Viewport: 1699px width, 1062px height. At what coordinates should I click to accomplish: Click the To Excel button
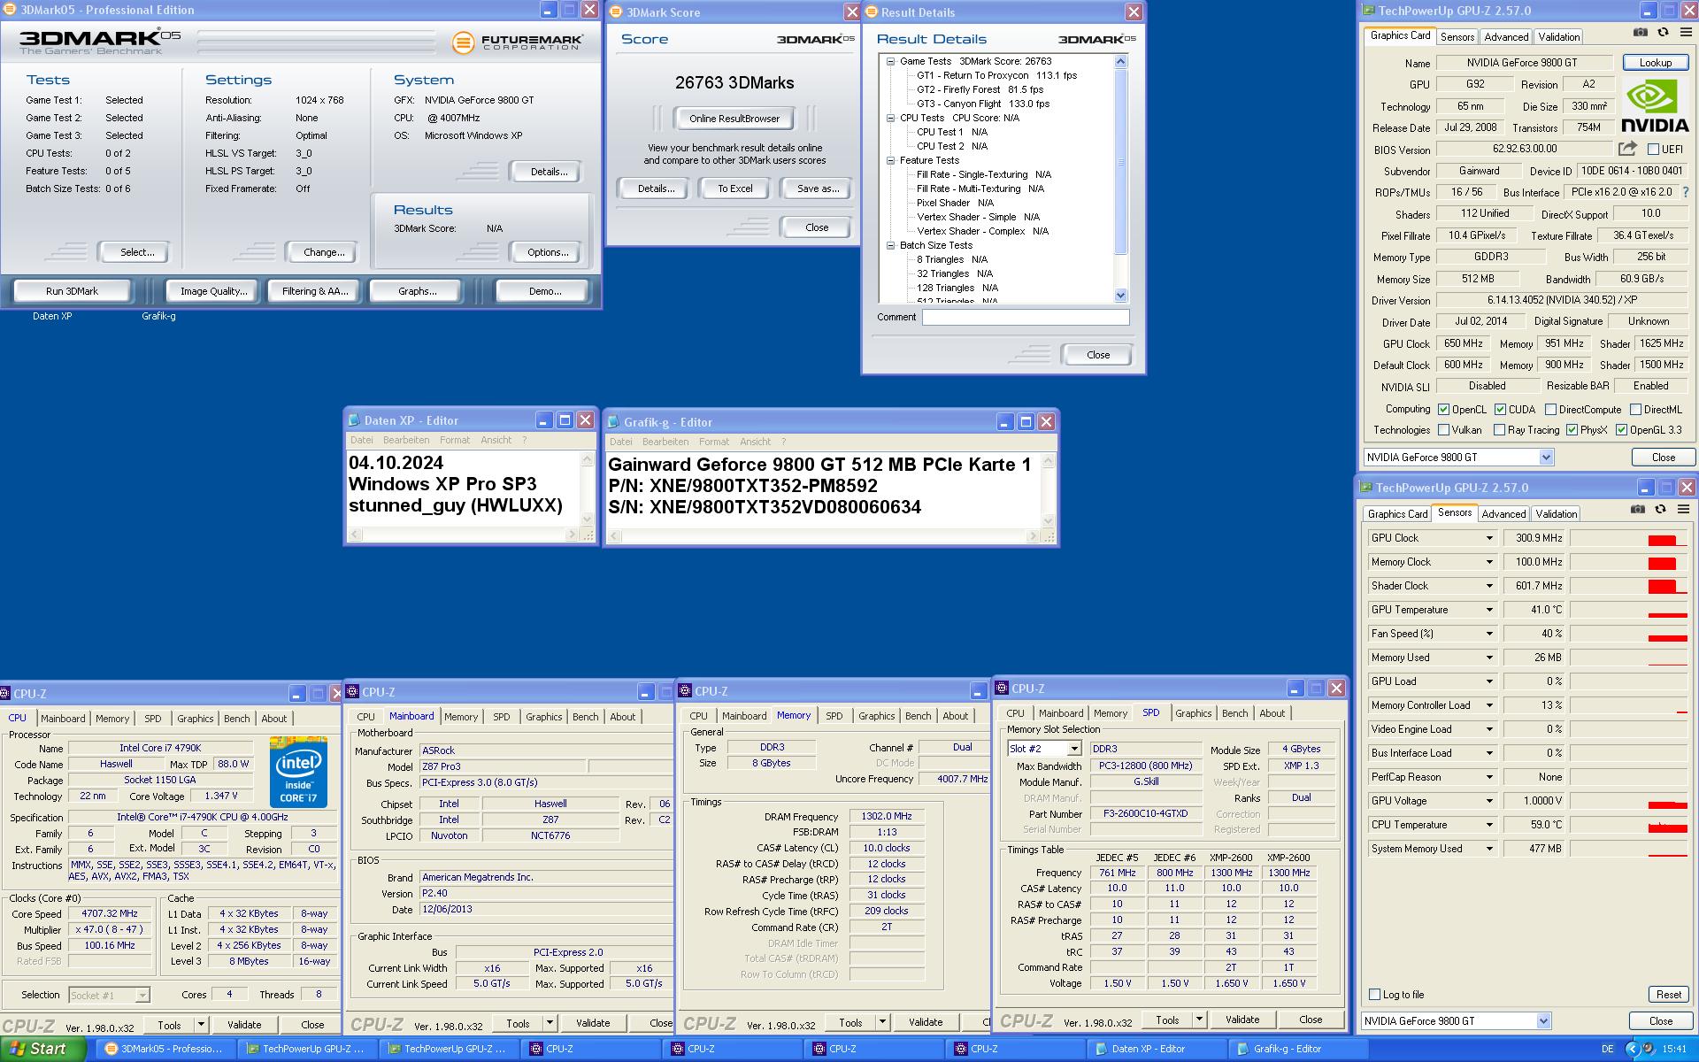[735, 189]
